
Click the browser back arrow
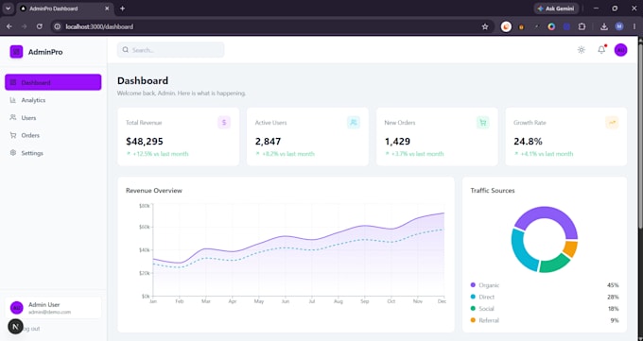coord(9,26)
